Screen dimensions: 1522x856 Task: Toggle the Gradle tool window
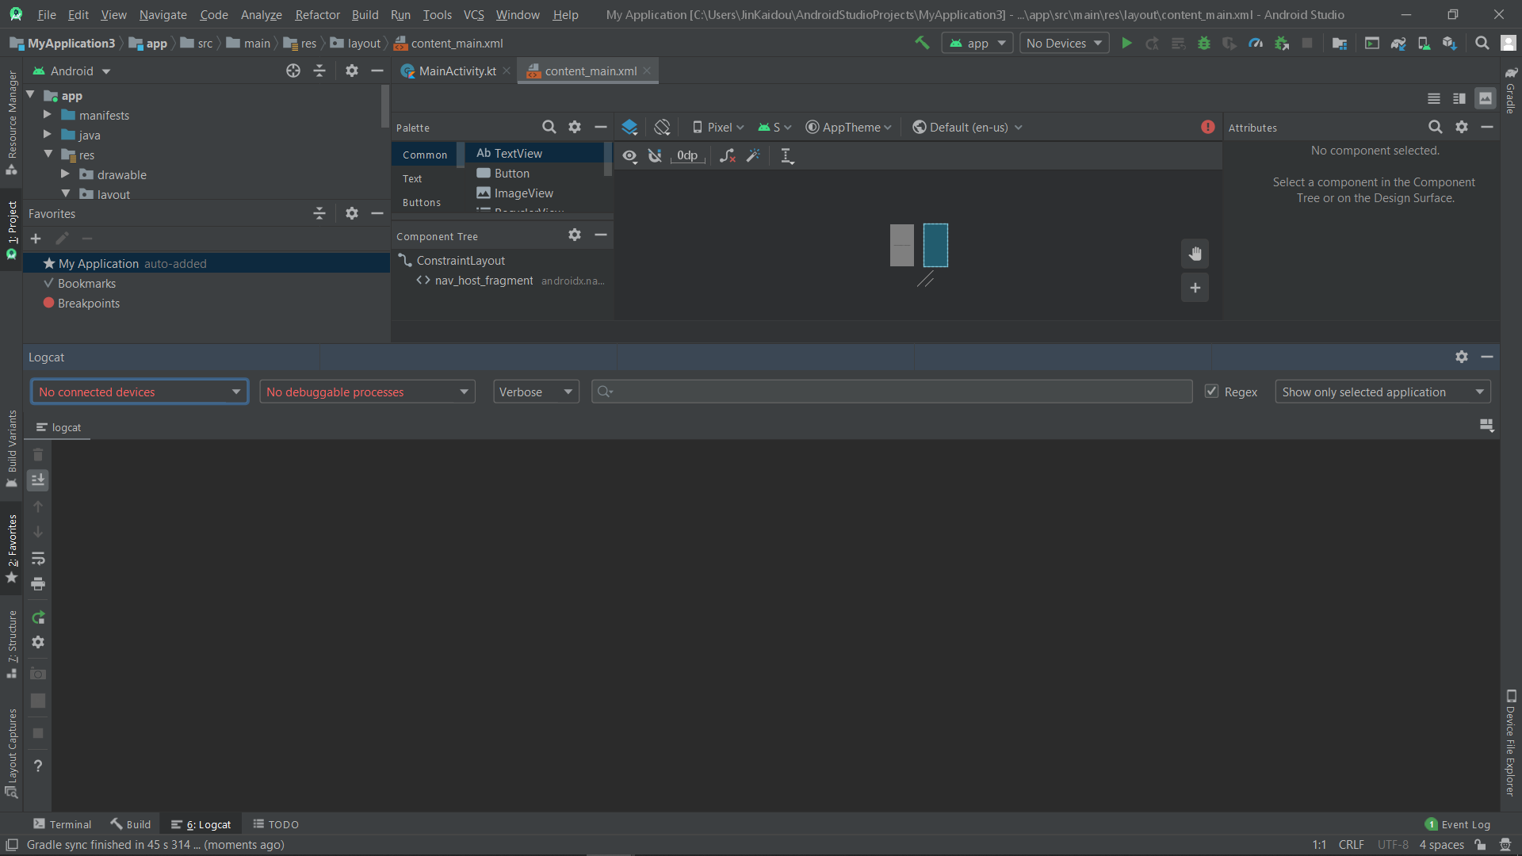coord(1511,90)
